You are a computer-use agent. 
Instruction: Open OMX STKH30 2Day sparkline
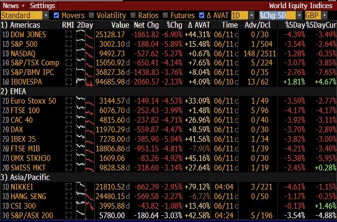85,158
